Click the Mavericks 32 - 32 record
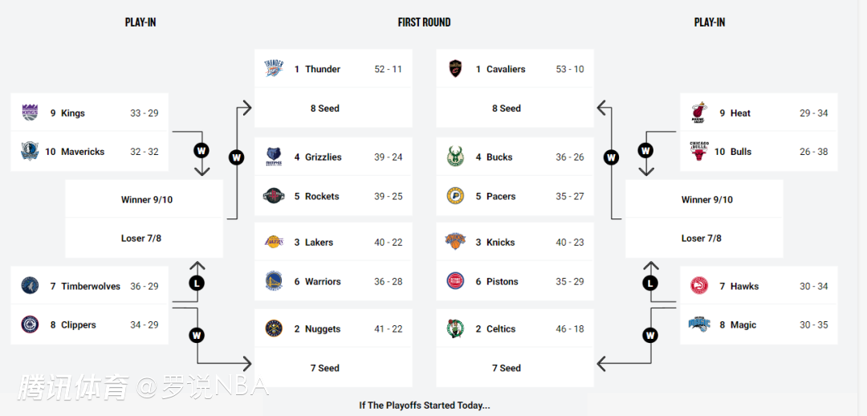Image resolution: width=867 pixels, height=416 pixels. pyautogui.click(x=144, y=152)
